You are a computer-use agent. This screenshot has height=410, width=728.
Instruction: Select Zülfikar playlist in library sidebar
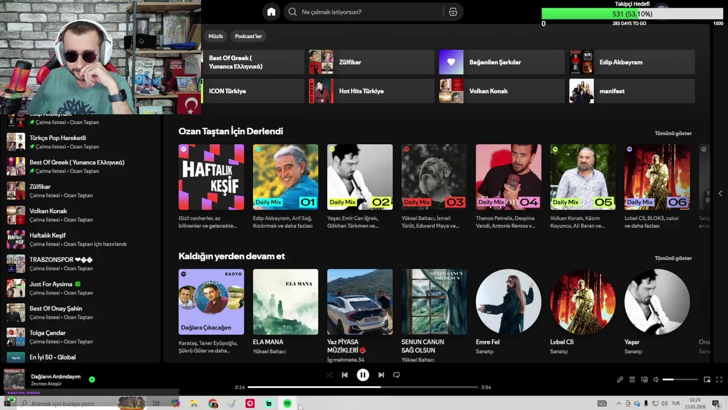81,191
